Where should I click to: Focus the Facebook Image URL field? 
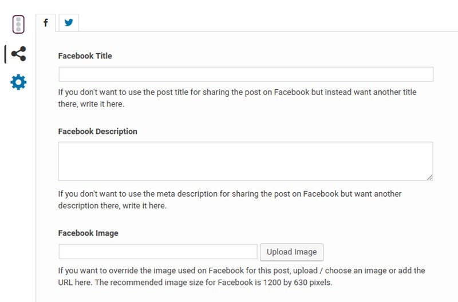click(158, 252)
